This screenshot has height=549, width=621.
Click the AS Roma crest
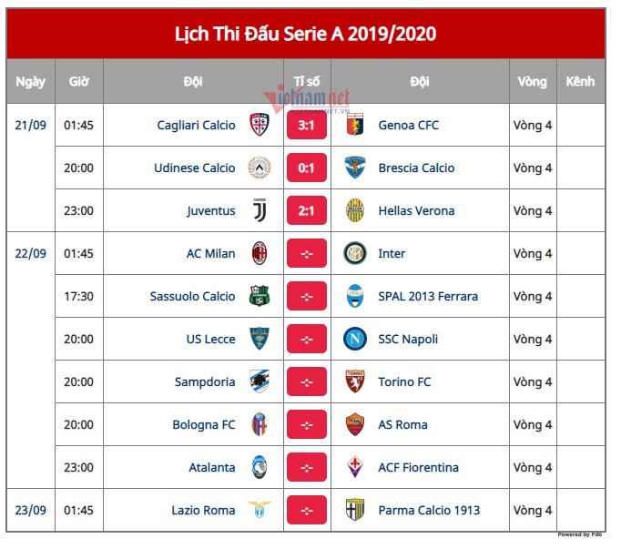pos(355,424)
